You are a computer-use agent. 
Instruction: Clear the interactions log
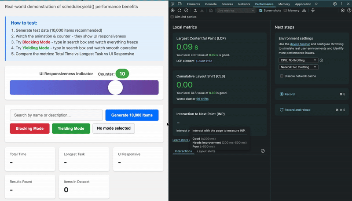tap(263, 151)
